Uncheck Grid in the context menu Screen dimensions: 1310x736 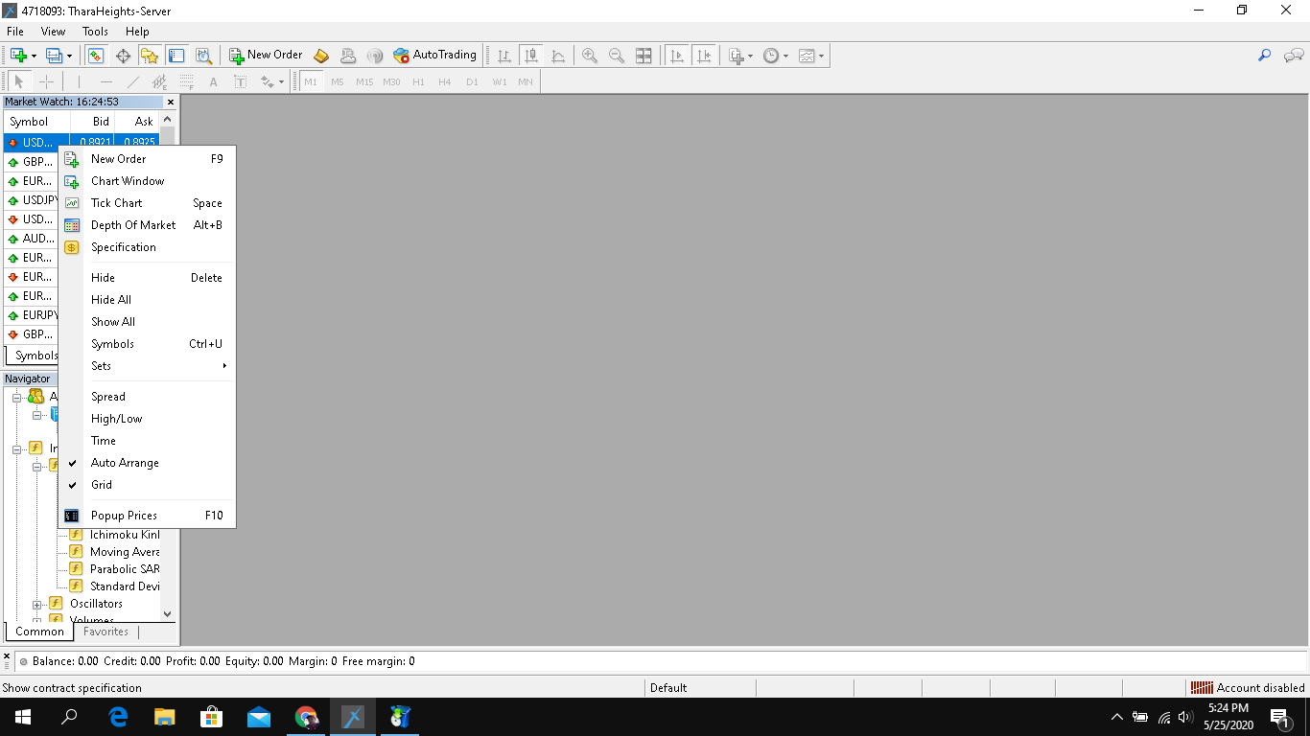[x=102, y=485]
